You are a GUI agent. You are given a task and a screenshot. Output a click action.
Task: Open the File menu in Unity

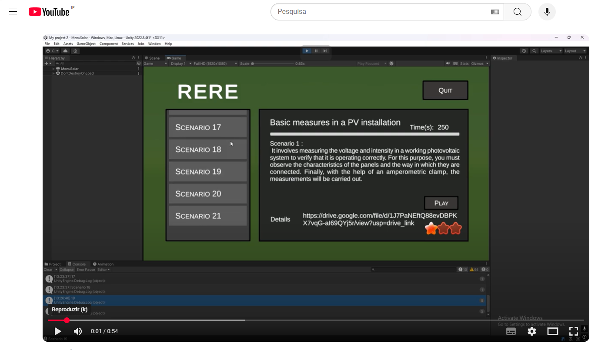pyautogui.click(x=47, y=44)
